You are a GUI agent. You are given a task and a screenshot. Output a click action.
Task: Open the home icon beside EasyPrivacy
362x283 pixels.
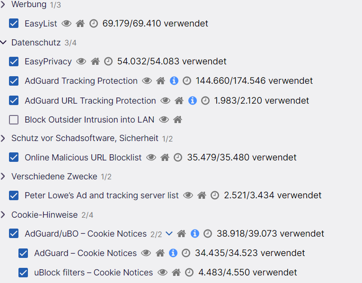(x=95, y=62)
